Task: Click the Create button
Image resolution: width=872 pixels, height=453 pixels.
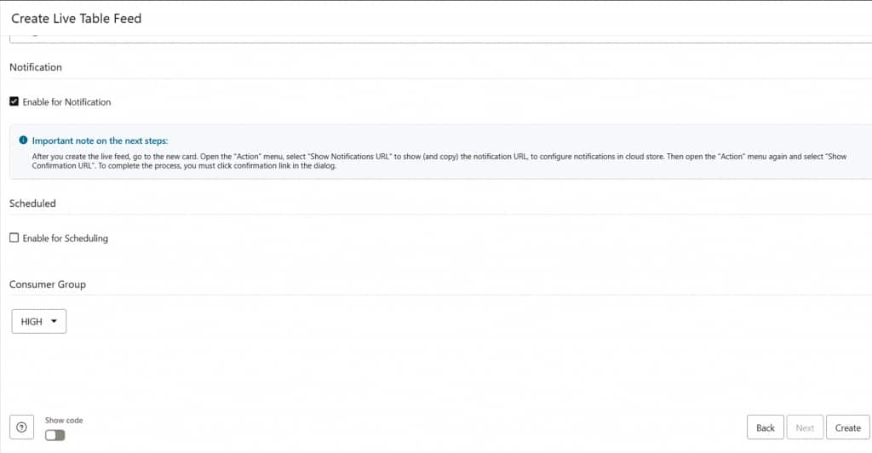Action: (x=847, y=427)
